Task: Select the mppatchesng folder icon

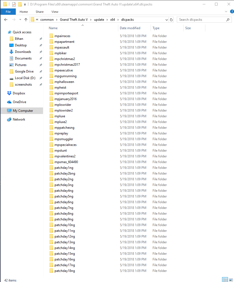Action: (51, 128)
